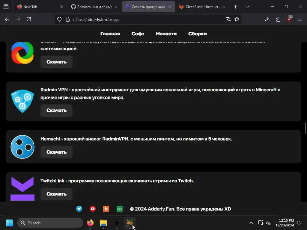Screen dimensions: 307x230
Task: Close the Скачать программы tab
Action: pos(170,7)
